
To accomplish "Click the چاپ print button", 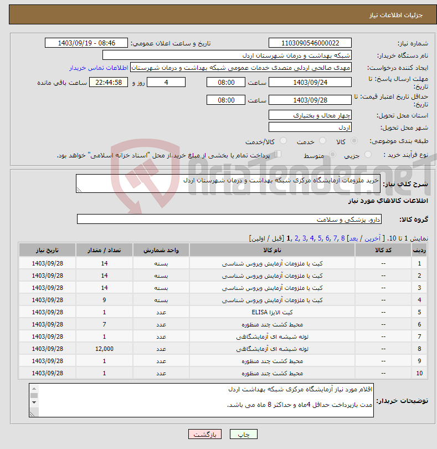I will pos(244,434).
